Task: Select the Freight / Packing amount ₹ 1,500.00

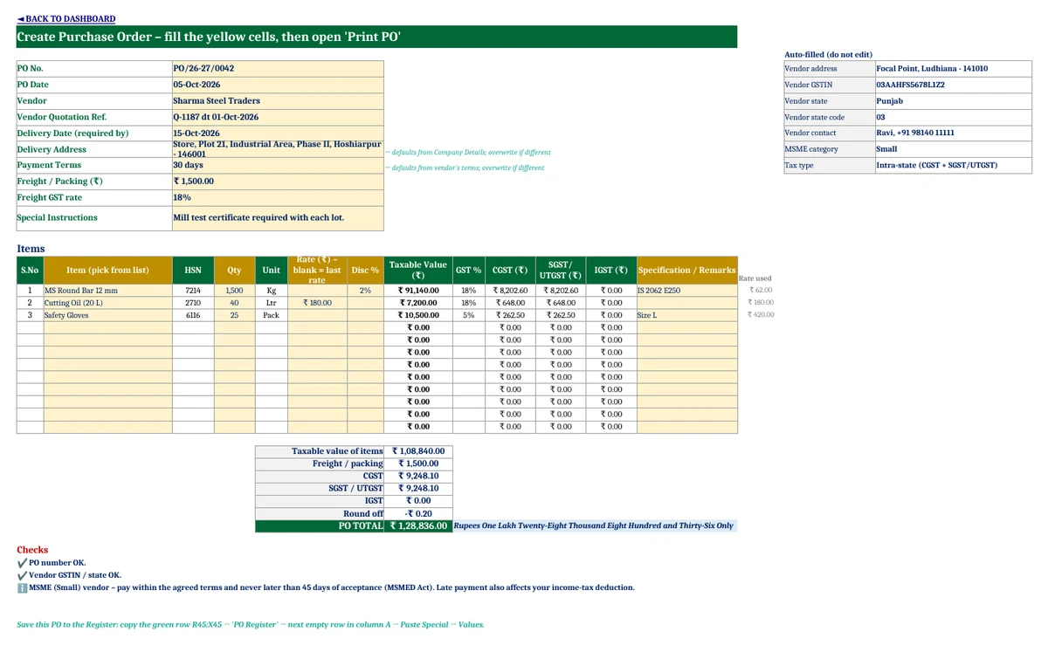Action: point(278,182)
